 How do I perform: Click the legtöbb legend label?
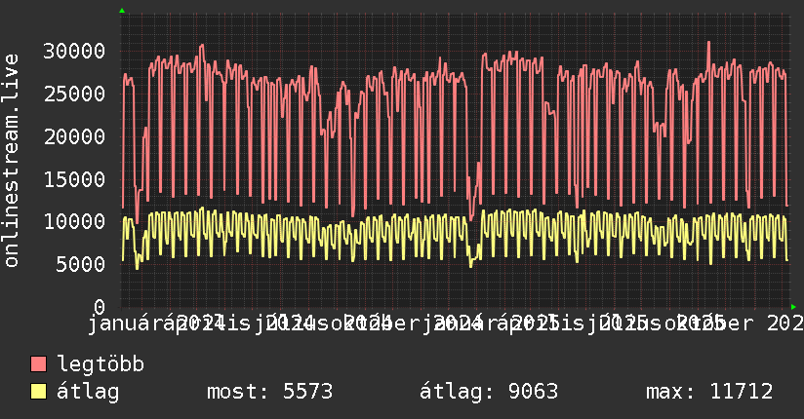tap(100, 364)
